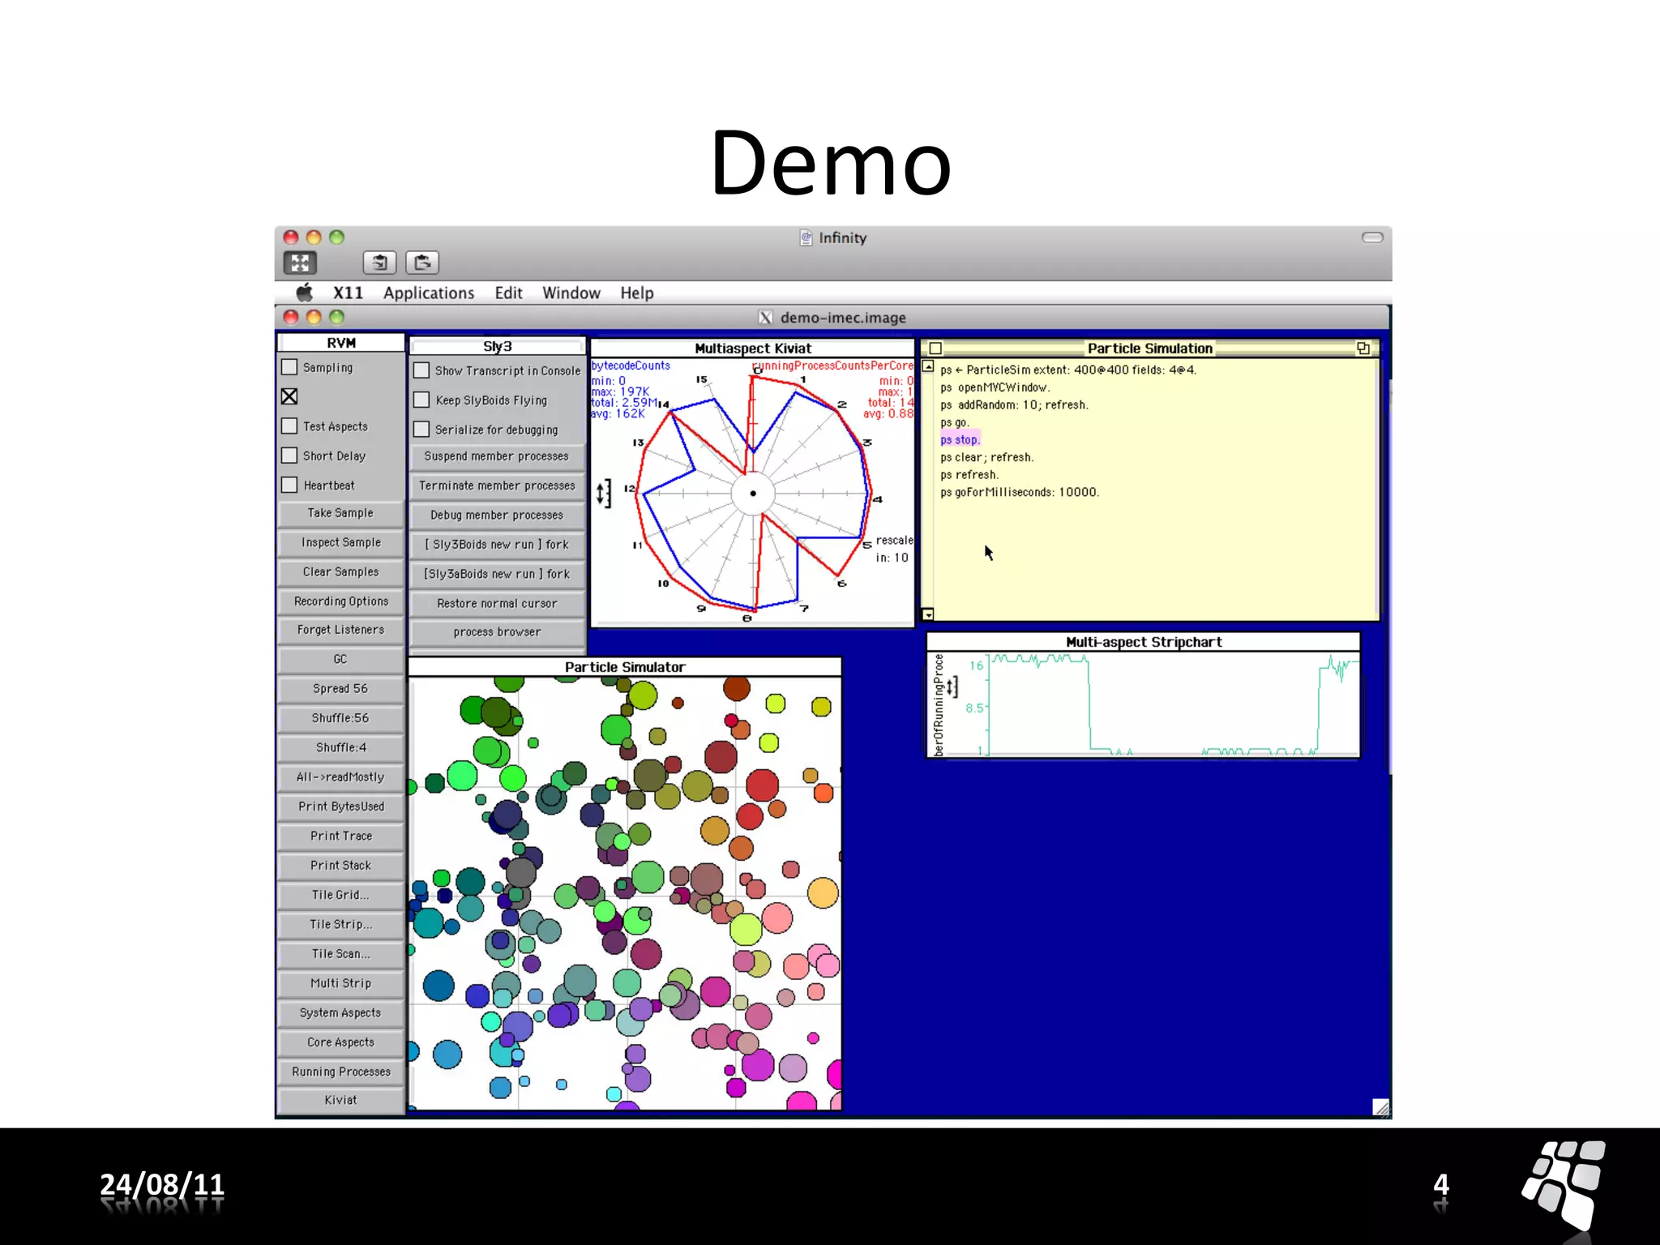Screen dimensions: 1660x1245
Task: Toggle the Sampling checkbox
Action: [289, 367]
